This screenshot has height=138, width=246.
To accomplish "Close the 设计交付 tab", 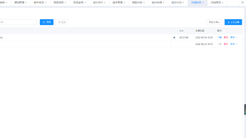I will click(x=104, y=2).
